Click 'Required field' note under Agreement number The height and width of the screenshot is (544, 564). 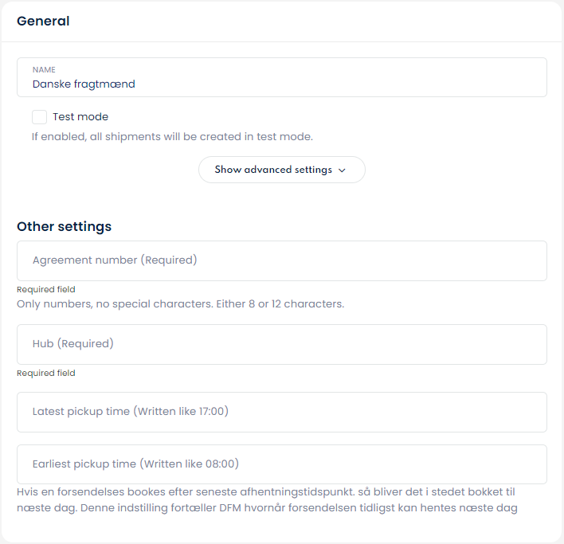point(46,290)
